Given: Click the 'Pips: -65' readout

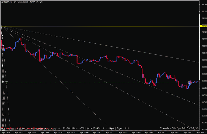Looking at the screenshot, I should tap(78, 128).
